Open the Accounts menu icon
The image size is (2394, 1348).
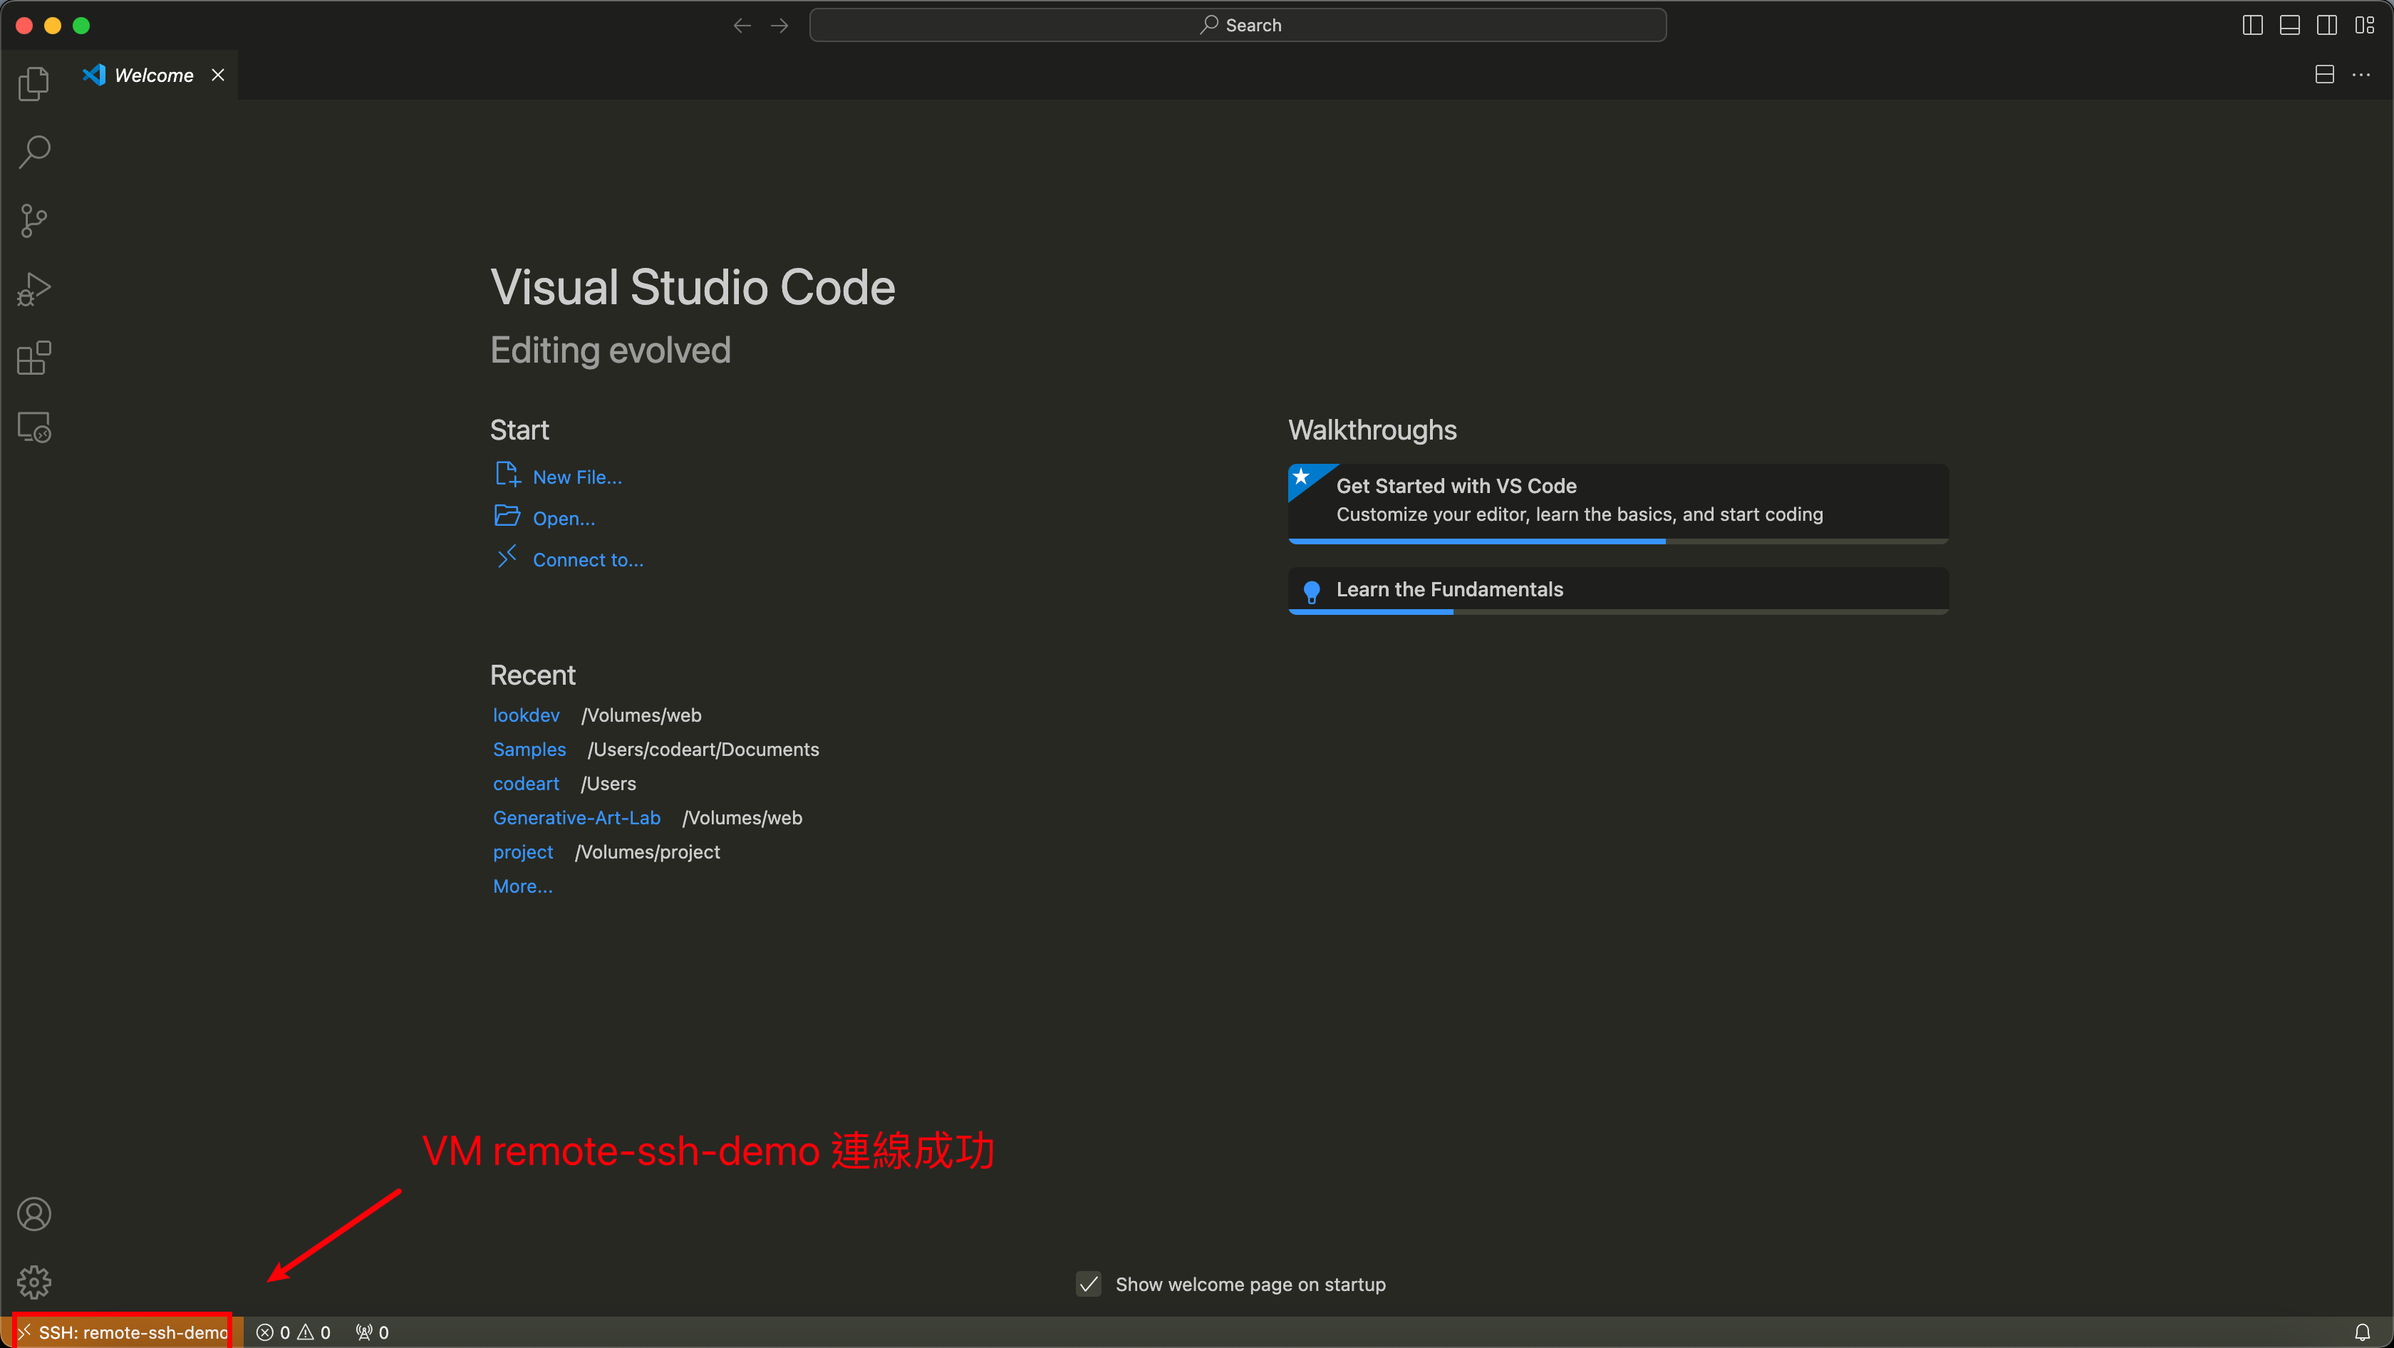pos(33,1213)
